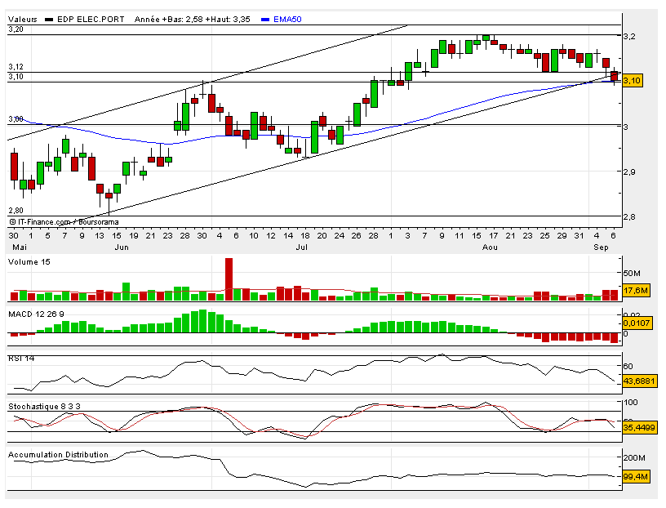
Task: Click the yellow 35,4499 Stochastique value tag
Action: [639, 427]
